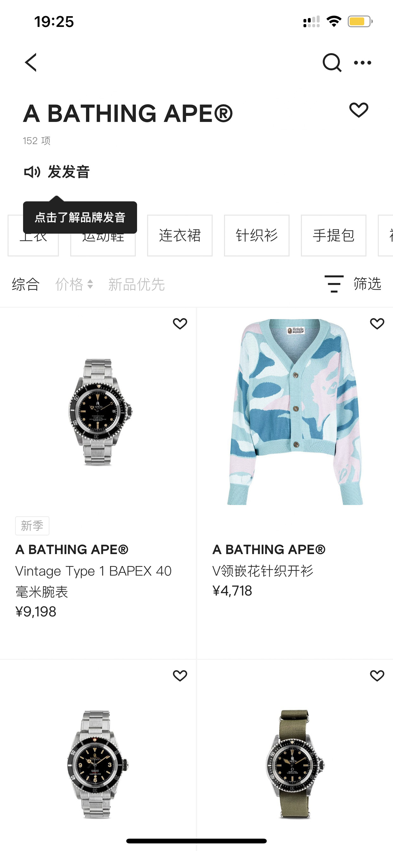
Task: Open the 筛选 filter icon
Action: point(334,284)
